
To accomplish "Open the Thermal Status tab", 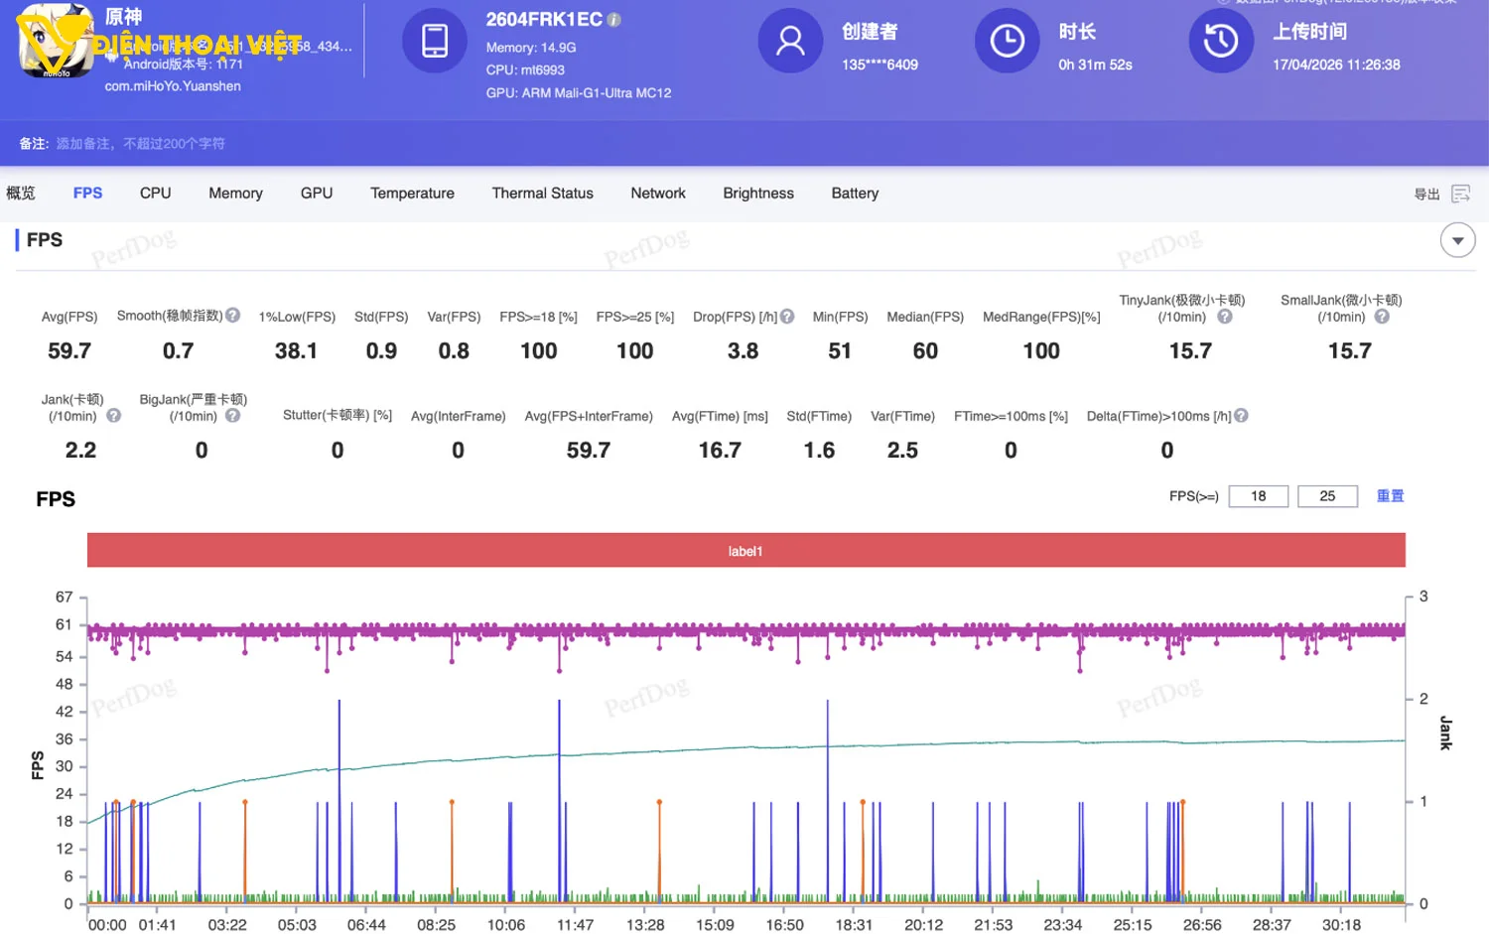I will click(x=542, y=194).
